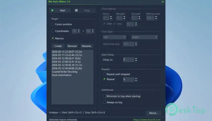The width and height of the screenshot is (212, 121).
Task: Select macro 2026-03-12 00.32.41 (4,1s)
Action: pyautogui.click(x=72, y=62)
